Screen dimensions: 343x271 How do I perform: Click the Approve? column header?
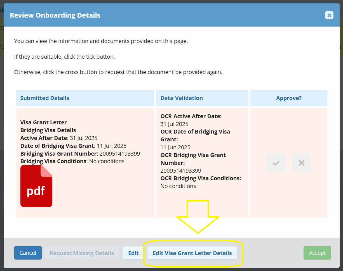[x=289, y=98]
